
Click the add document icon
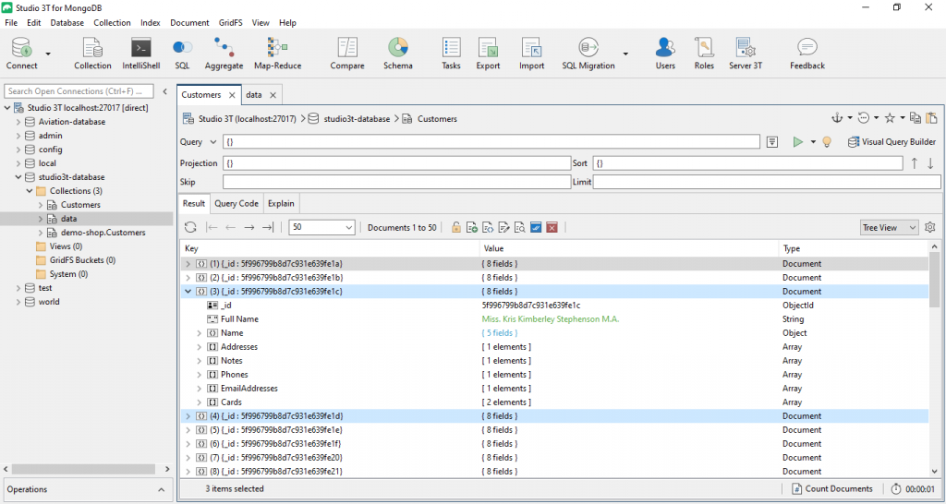click(472, 227)
